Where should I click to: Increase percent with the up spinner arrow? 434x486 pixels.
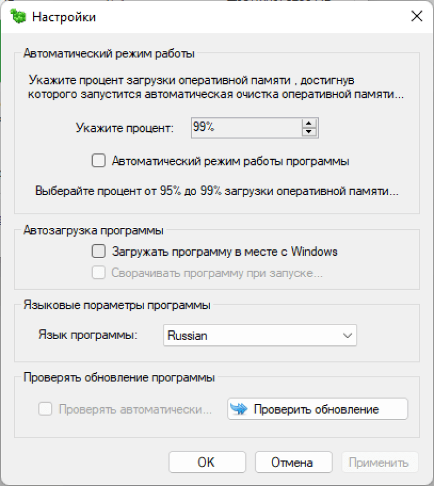(310, 123)
